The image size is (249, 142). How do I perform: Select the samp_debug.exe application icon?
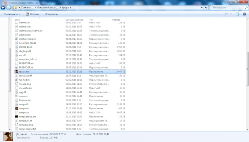tap(17, 117)
